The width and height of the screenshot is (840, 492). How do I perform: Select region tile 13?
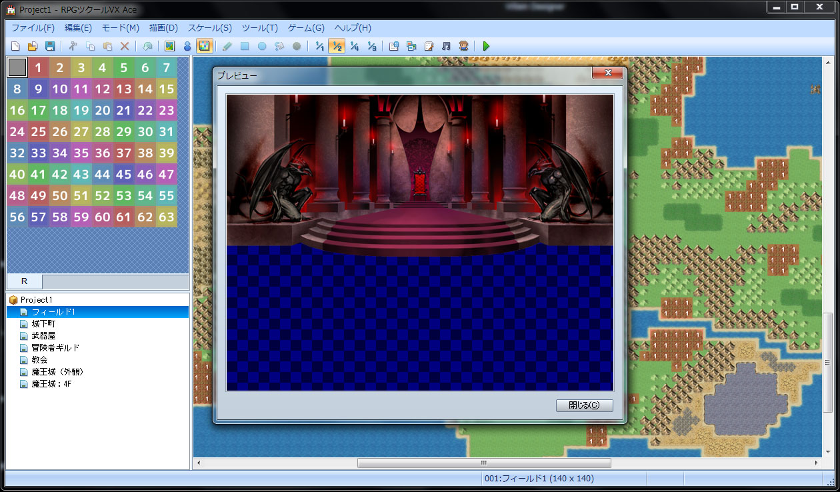click(x=124, y=89)
